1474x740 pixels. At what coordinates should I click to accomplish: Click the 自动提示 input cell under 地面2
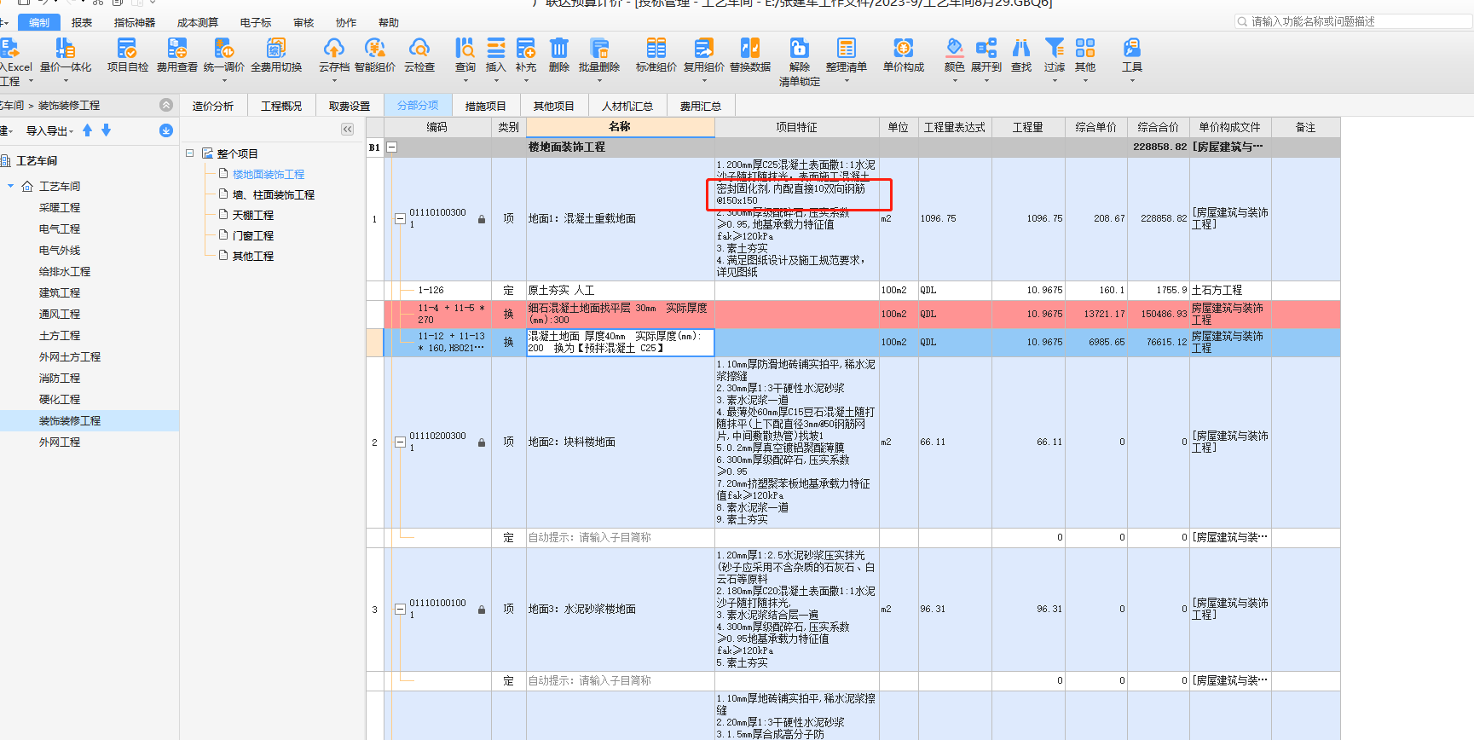pyautogui.click(x=620, y=538)
